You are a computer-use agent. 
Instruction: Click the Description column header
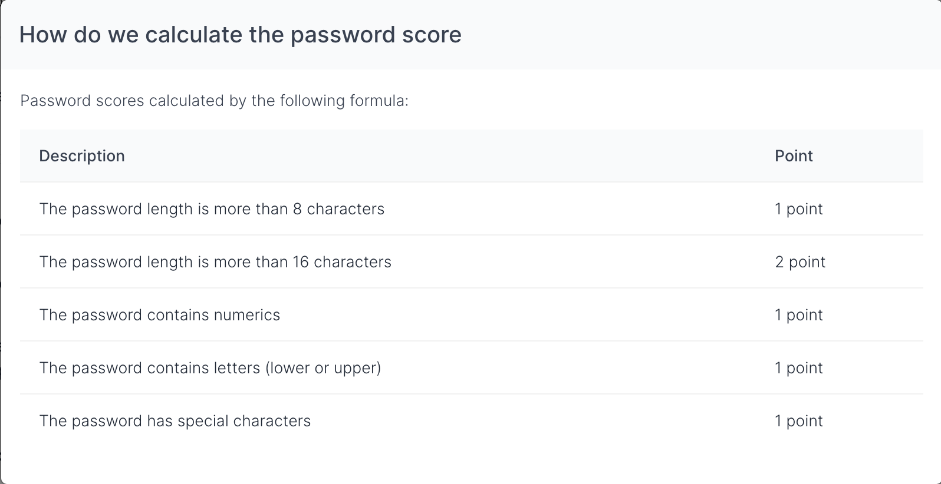click(x=82, y=156)
